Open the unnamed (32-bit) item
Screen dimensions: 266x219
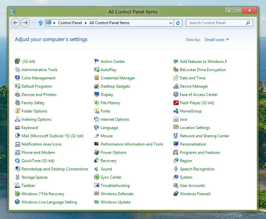tap(29, 62)
